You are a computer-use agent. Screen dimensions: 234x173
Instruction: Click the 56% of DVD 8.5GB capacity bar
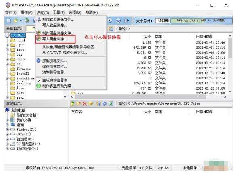point(201,21)
